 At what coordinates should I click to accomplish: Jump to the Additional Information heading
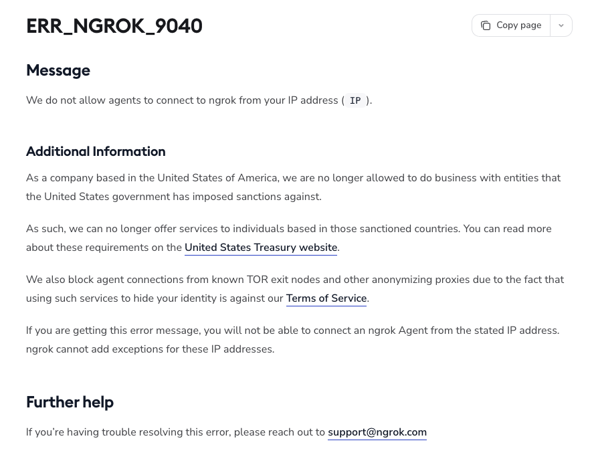pos(96,151)
